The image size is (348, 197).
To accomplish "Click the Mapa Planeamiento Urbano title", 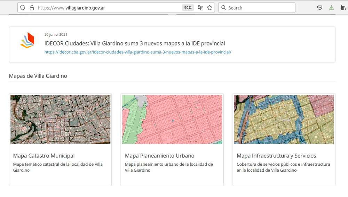I will [160, 156].
